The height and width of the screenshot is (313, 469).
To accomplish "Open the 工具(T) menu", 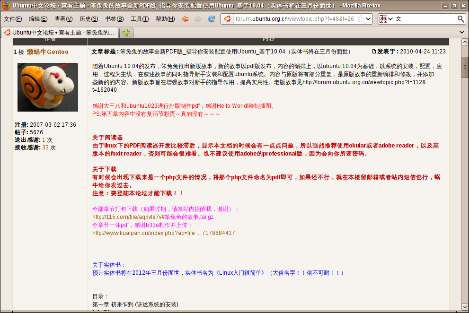I will click(x=140, y=19).
